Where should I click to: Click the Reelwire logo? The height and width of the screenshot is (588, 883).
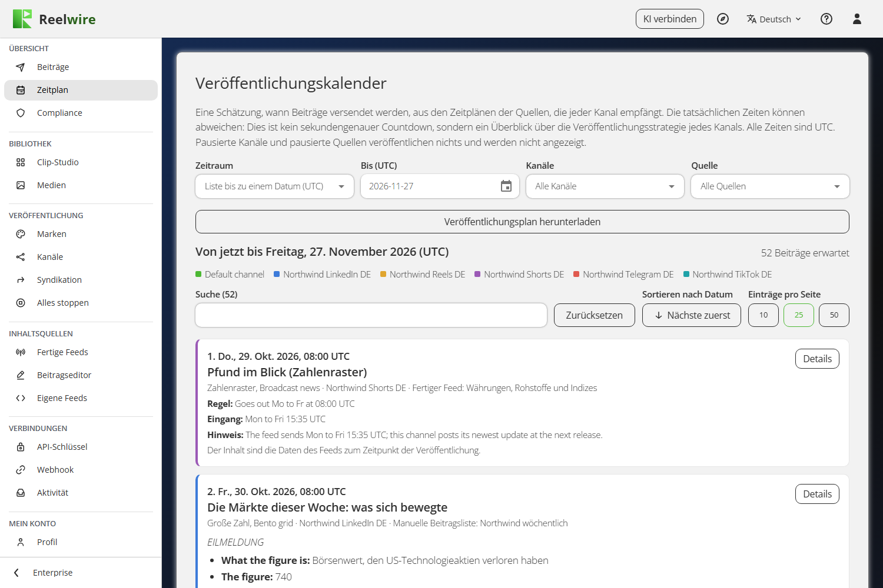tap(54, 19)
